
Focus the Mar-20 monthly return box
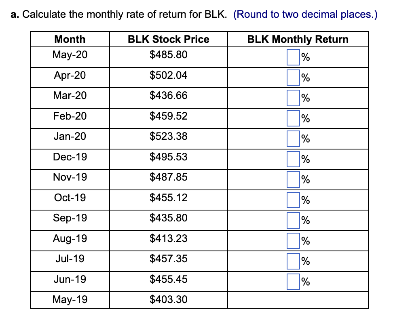(293, 98)
